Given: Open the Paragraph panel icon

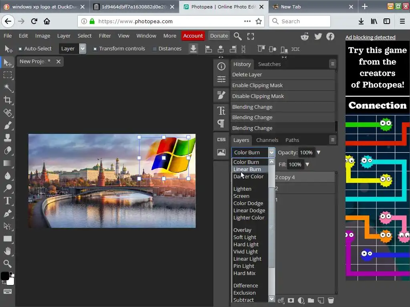Looking at the screenshot, I should tap(221, 123).
